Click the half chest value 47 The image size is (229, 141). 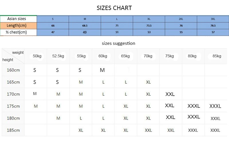pyautogui.click(x=53, y=32)
